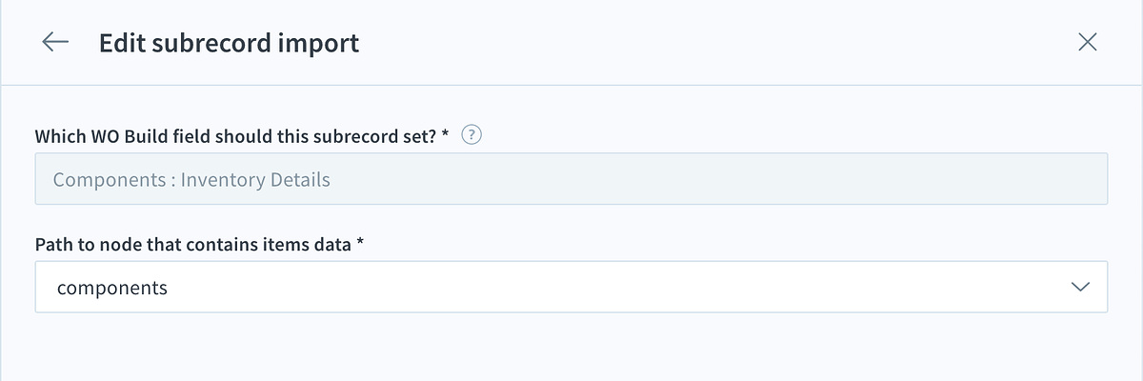
Task: Go back using the left arrow icon
Action: pos(55,42)
